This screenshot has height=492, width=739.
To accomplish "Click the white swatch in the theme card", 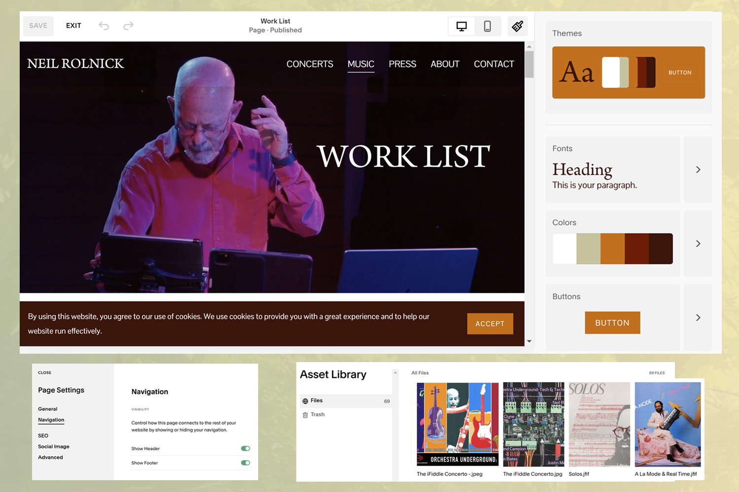I will (611, 72).
